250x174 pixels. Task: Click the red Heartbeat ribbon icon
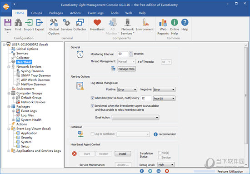tap(97, 22)
